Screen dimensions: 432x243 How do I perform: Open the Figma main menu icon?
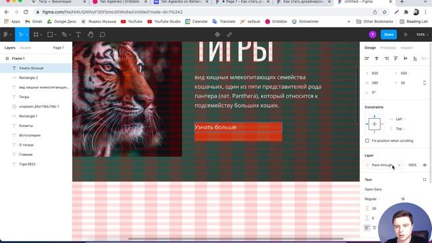[5, 34]
